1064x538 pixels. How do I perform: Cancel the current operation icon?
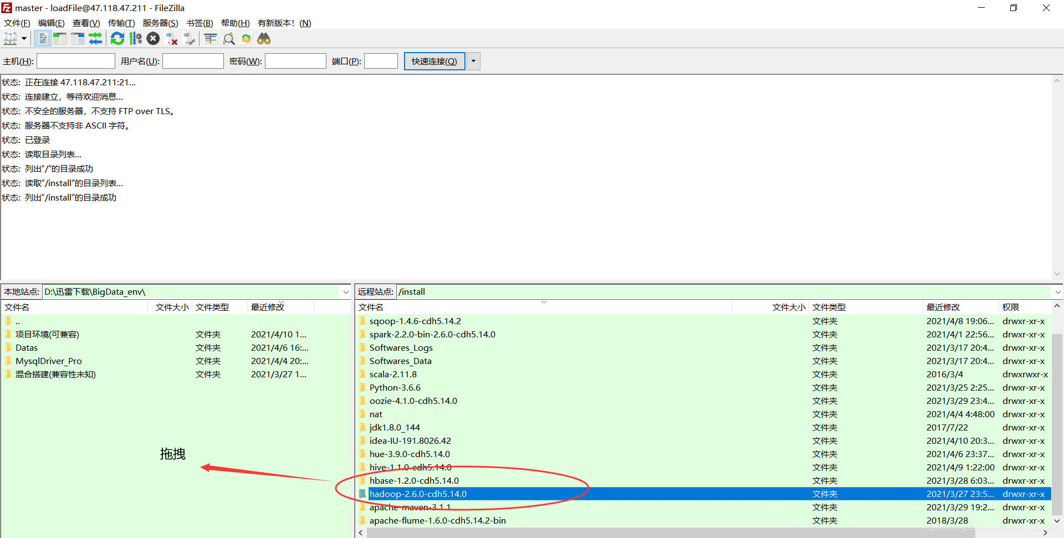(x=154, y=38)
